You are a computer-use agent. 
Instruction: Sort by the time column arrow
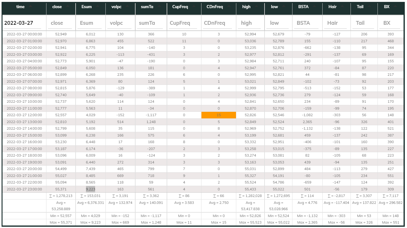click(30, 6)
